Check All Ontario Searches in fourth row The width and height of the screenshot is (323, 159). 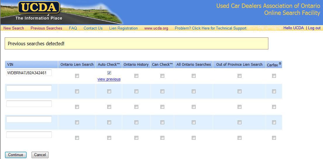point(194,122)
